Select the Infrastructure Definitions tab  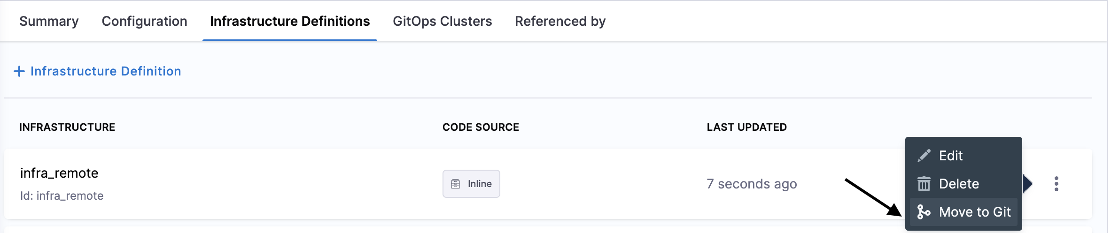click(290, 21)
